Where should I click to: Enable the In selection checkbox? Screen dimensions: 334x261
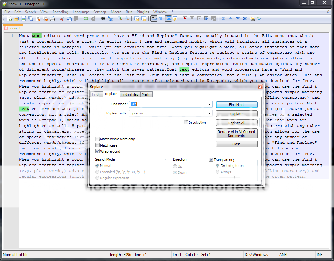point(186,123)
